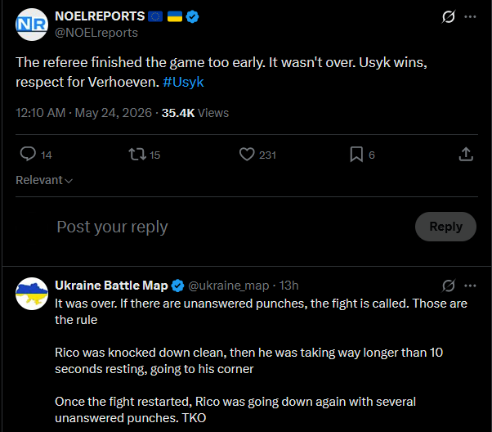Open the 13h timestamp link

tap(288, 286)
